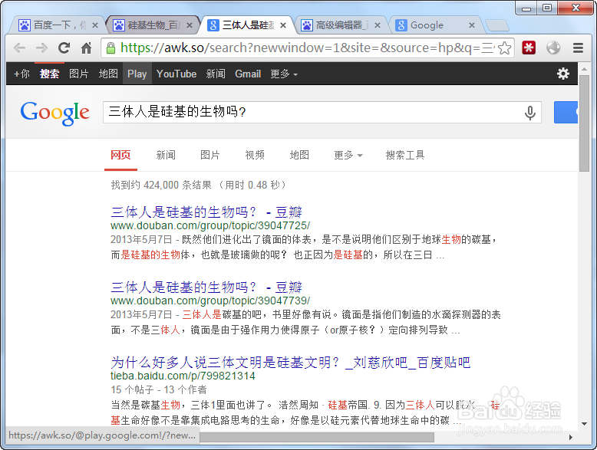Viewport: 597px width, 450px height.
Task: Click the blue Google search button
Action: 566,112
